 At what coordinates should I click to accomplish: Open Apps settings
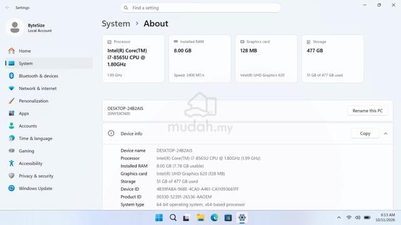49,113
